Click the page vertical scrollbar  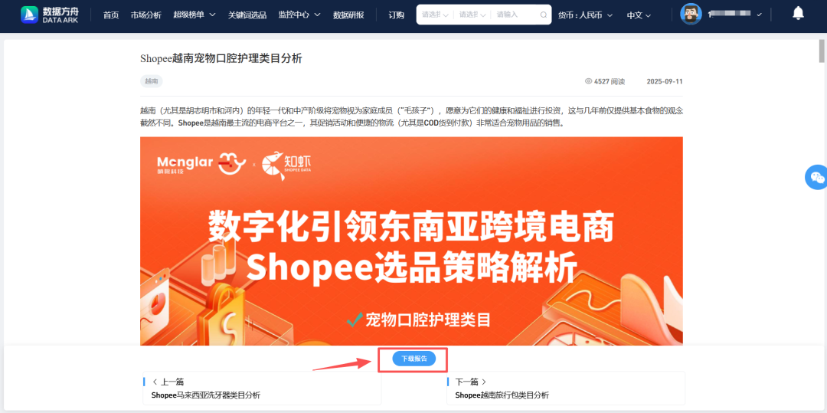click(822, 221)
